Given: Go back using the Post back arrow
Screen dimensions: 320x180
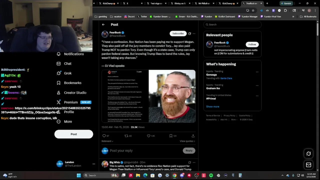Looking at the screenshot, I should click(103, 24).
